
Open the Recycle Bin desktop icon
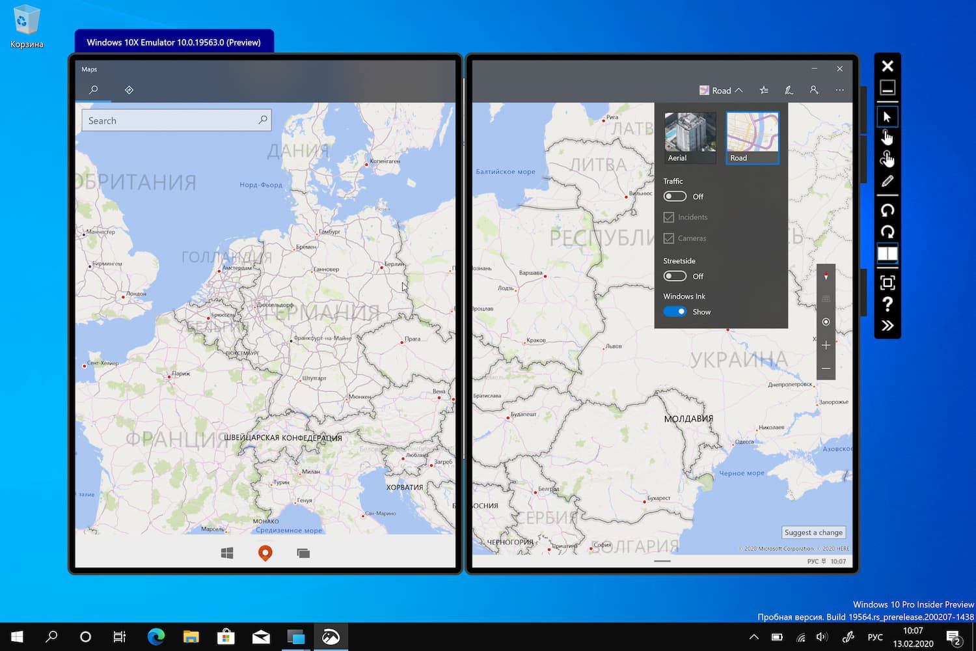point(27,27)
